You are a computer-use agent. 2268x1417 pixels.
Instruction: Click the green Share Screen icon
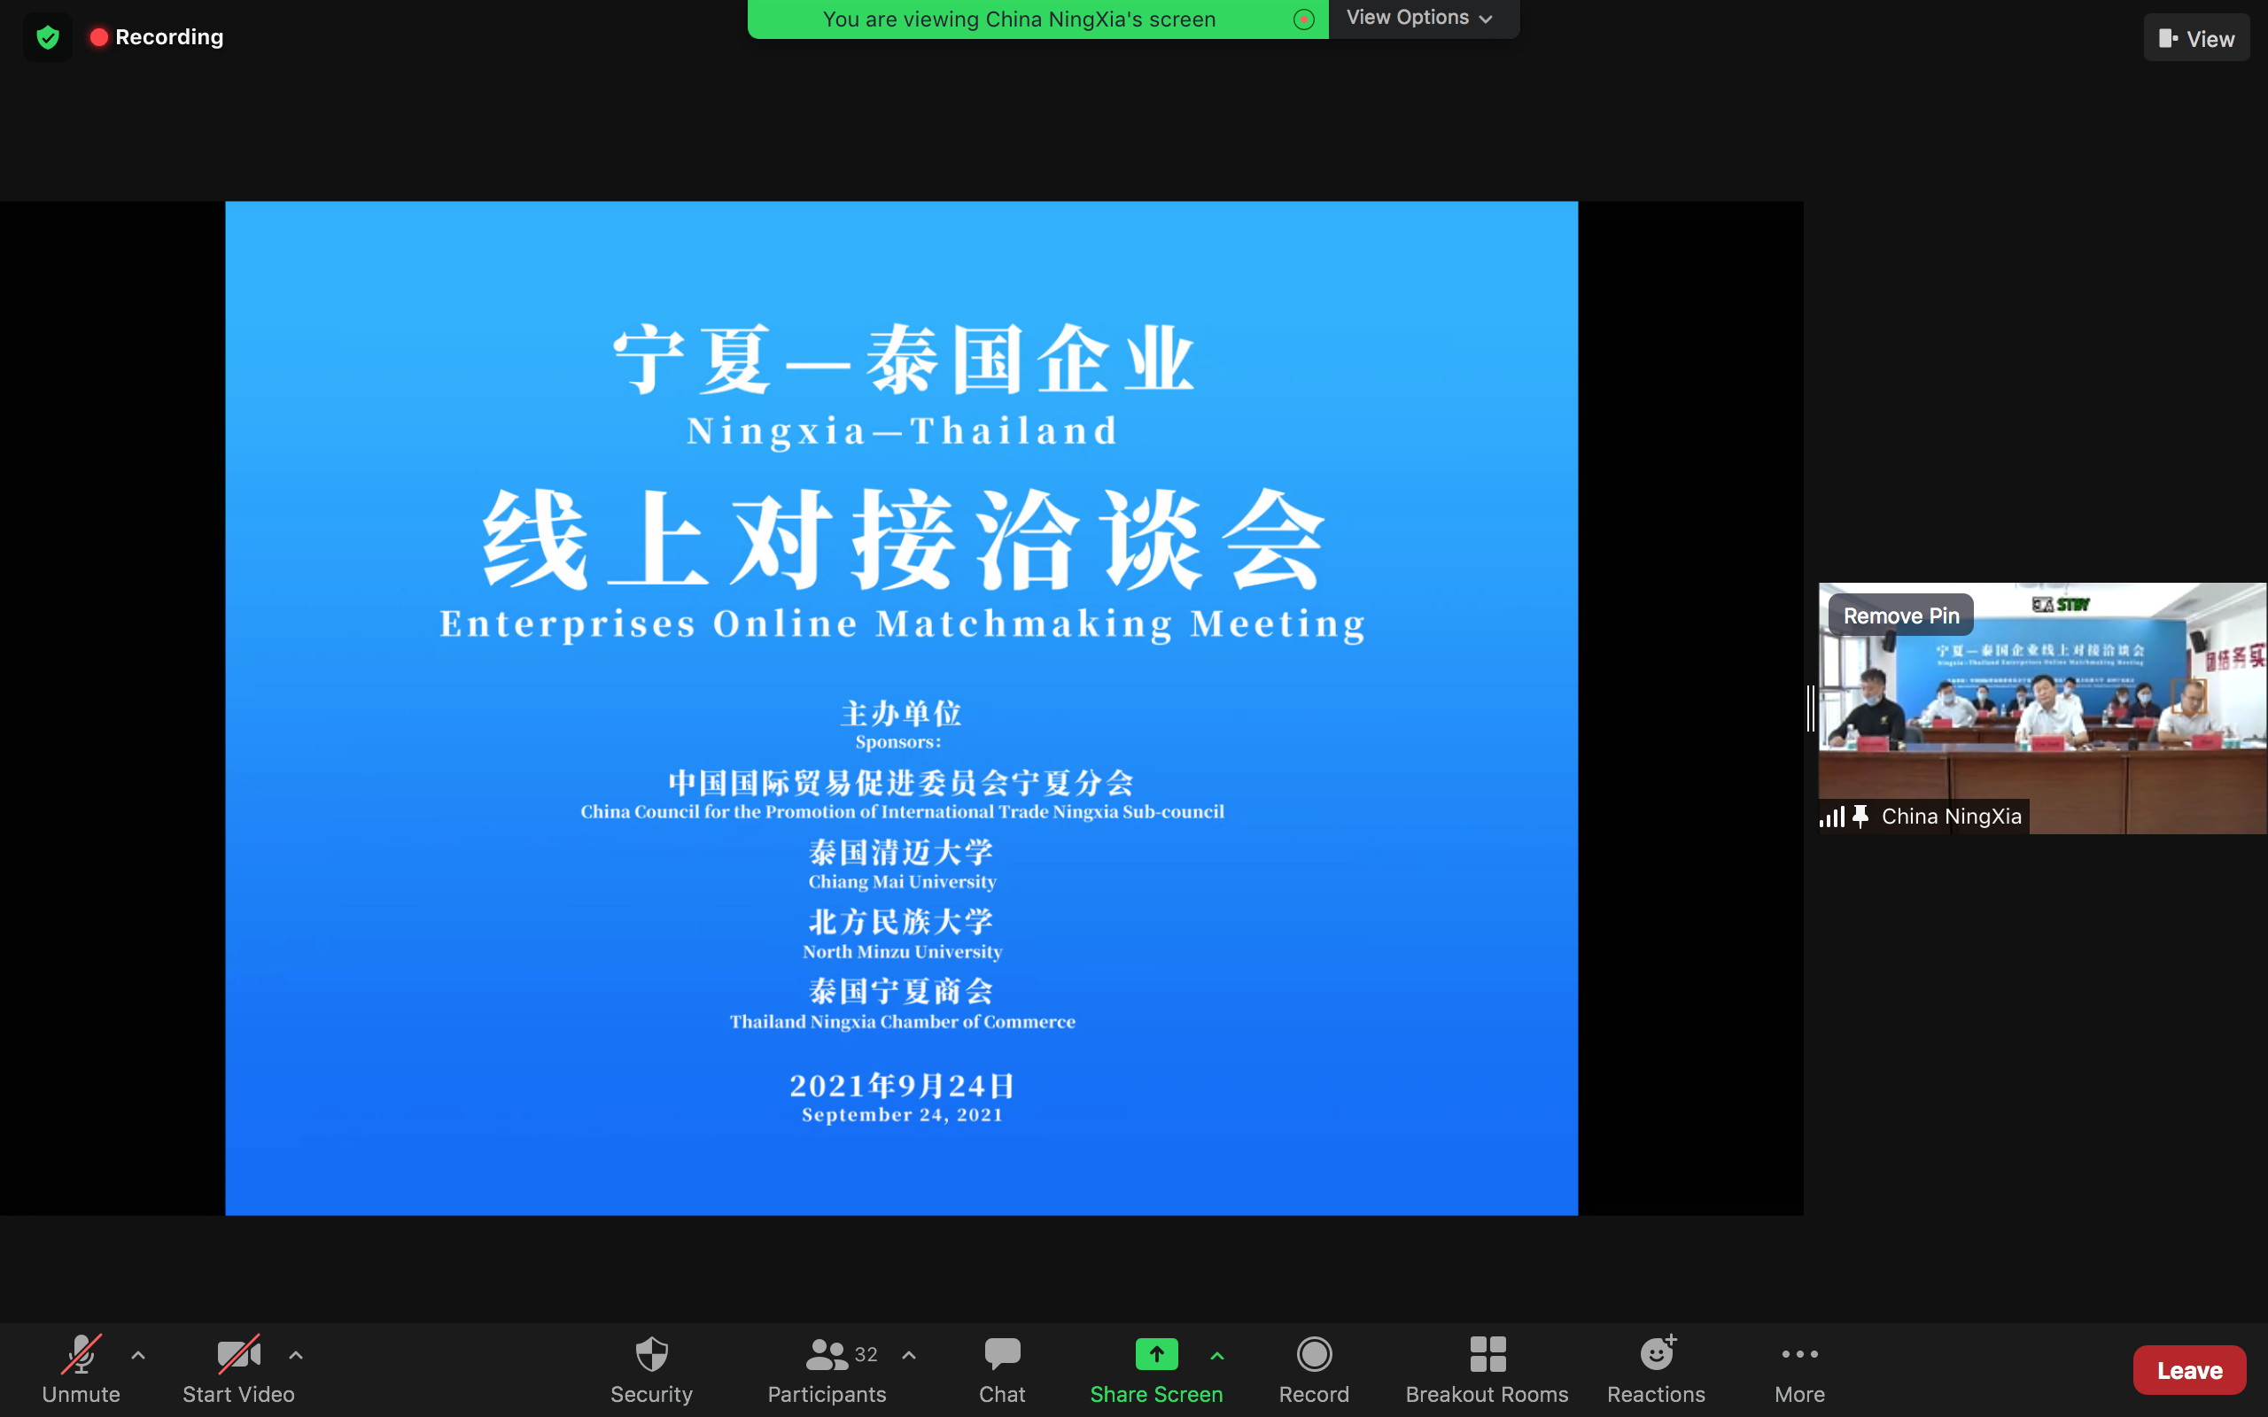pos(1155,1354)
